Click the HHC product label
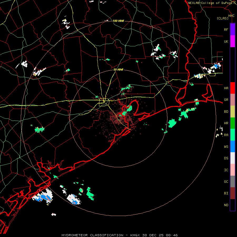The width and height of the screenshot is (237, 237). coord(231,16)
